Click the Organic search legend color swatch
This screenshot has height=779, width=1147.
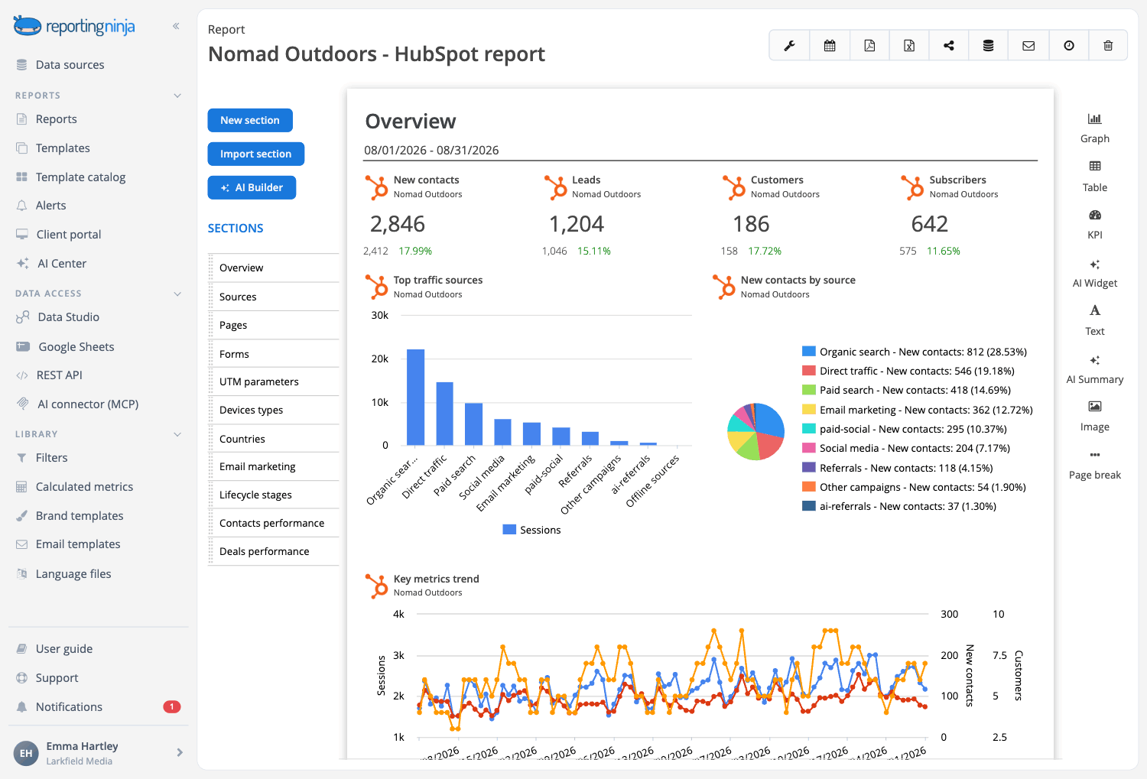tap(808, 352)
